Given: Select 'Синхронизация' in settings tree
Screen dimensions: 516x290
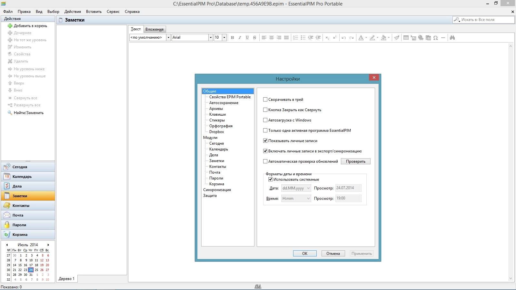Looking at the screenshot, I should [217, 190].
